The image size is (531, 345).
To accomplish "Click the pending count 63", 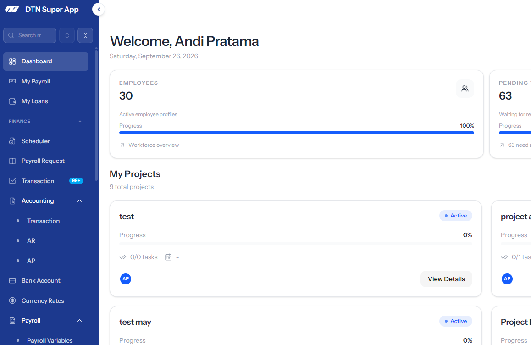I will click(505, 96).
